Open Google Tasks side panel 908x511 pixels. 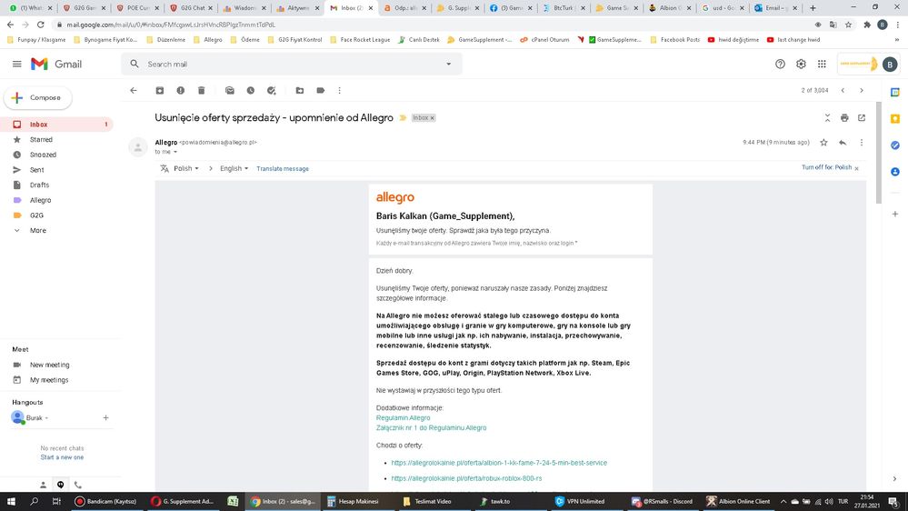tap(895, 145)
